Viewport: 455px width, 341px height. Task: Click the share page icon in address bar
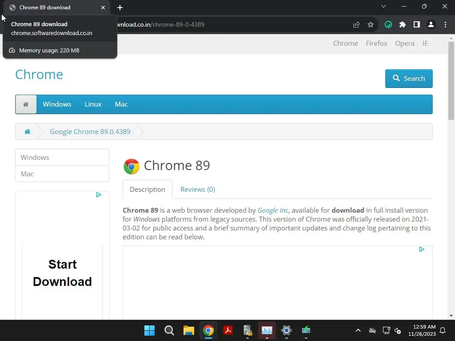point(356,25)
